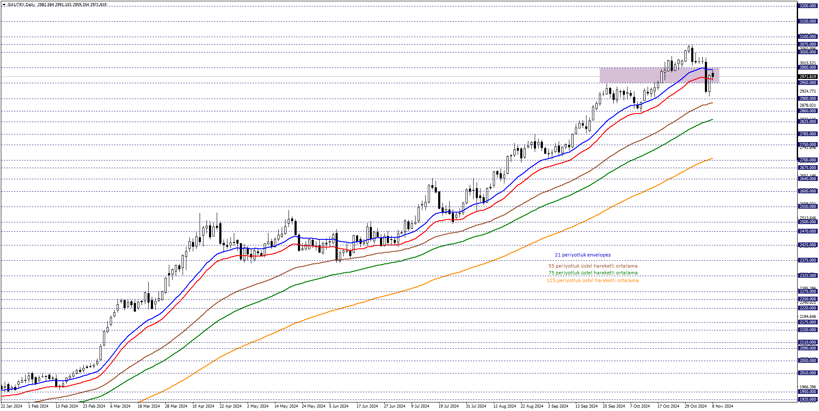Click the 3015.521 axis price value
This screenshot has height=411, width=819.
808,63
